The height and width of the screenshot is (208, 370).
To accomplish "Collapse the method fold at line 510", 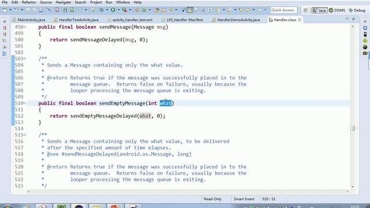I will tap(25, 103).
